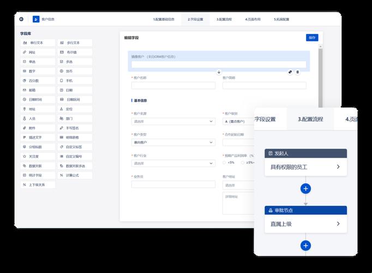Select the <5% radio option
The width and height of the screenshot is (372, 273).
click(225, 162)
